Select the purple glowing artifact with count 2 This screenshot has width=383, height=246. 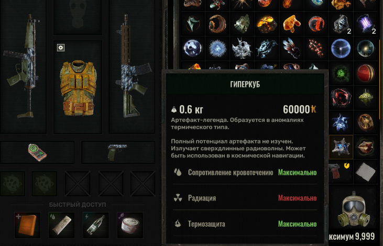(x=366, y=24)
